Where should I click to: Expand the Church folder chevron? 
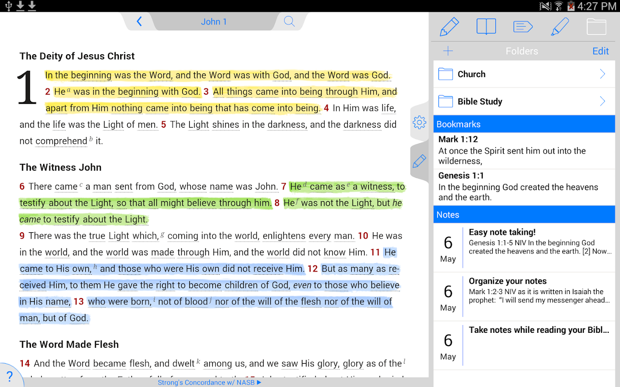coord(602,74)
